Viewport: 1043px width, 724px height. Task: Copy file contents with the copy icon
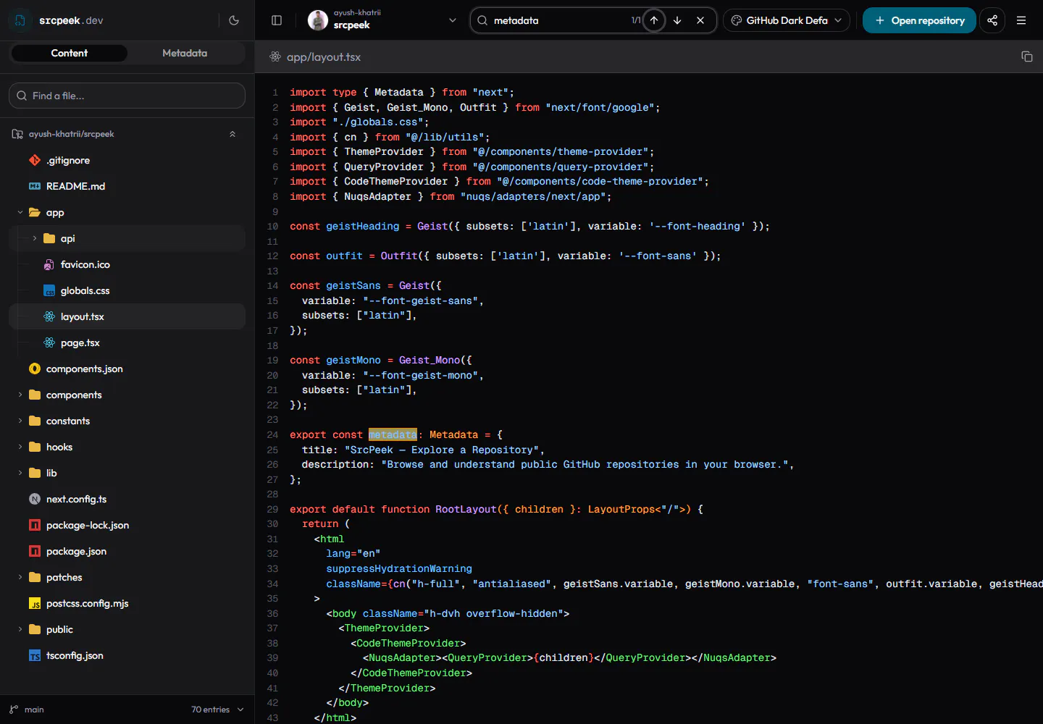1026,56
